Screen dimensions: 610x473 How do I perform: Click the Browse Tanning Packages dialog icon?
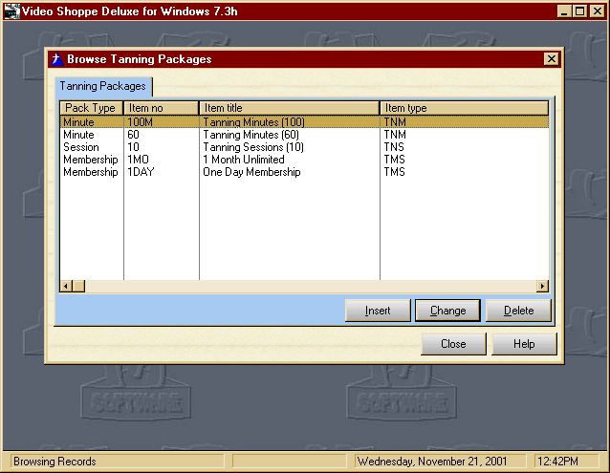(x=56, y=59)
